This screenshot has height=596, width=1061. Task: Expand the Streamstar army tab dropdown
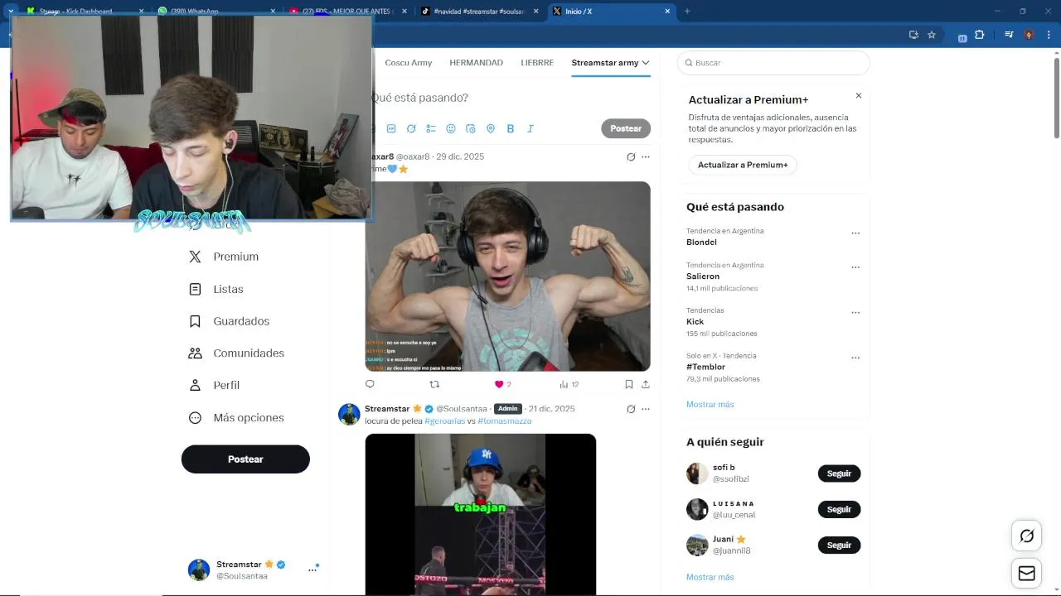(x=646, y=63)
